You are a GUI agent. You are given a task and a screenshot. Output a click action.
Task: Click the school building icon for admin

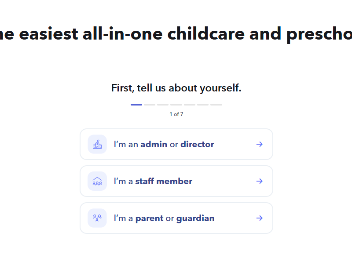point(97,144)
